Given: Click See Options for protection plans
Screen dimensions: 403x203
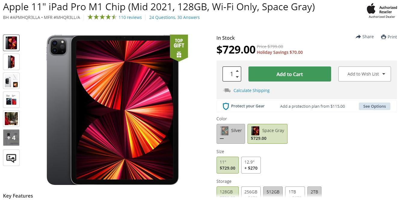Looking at the screenshot, I should coord(374,106).
